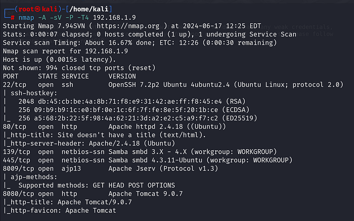Image resolution: width=354 pixels, height=221 pixels.
Task: Click the SERVICE column header
Action: pyautogui.click(x=75, y=75)
